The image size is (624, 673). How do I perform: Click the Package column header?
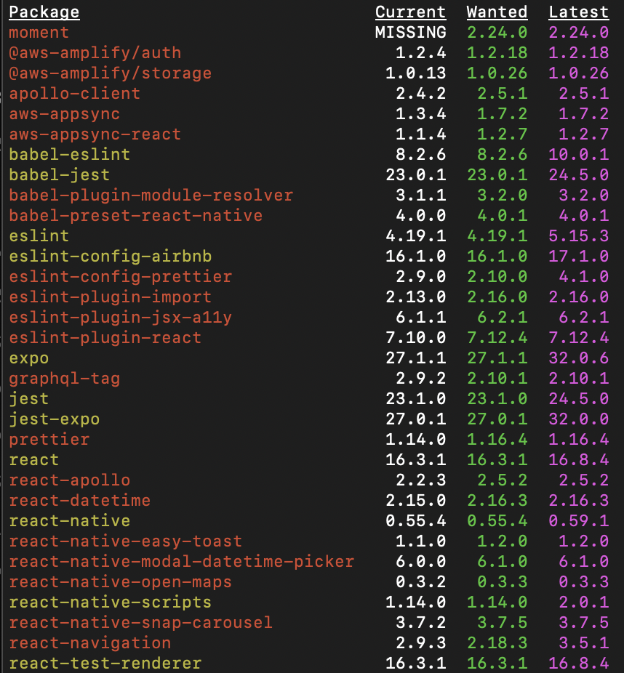[44, 12]
